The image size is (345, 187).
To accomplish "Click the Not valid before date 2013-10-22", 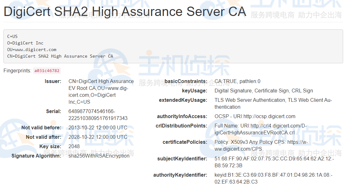I will [98, 127].
